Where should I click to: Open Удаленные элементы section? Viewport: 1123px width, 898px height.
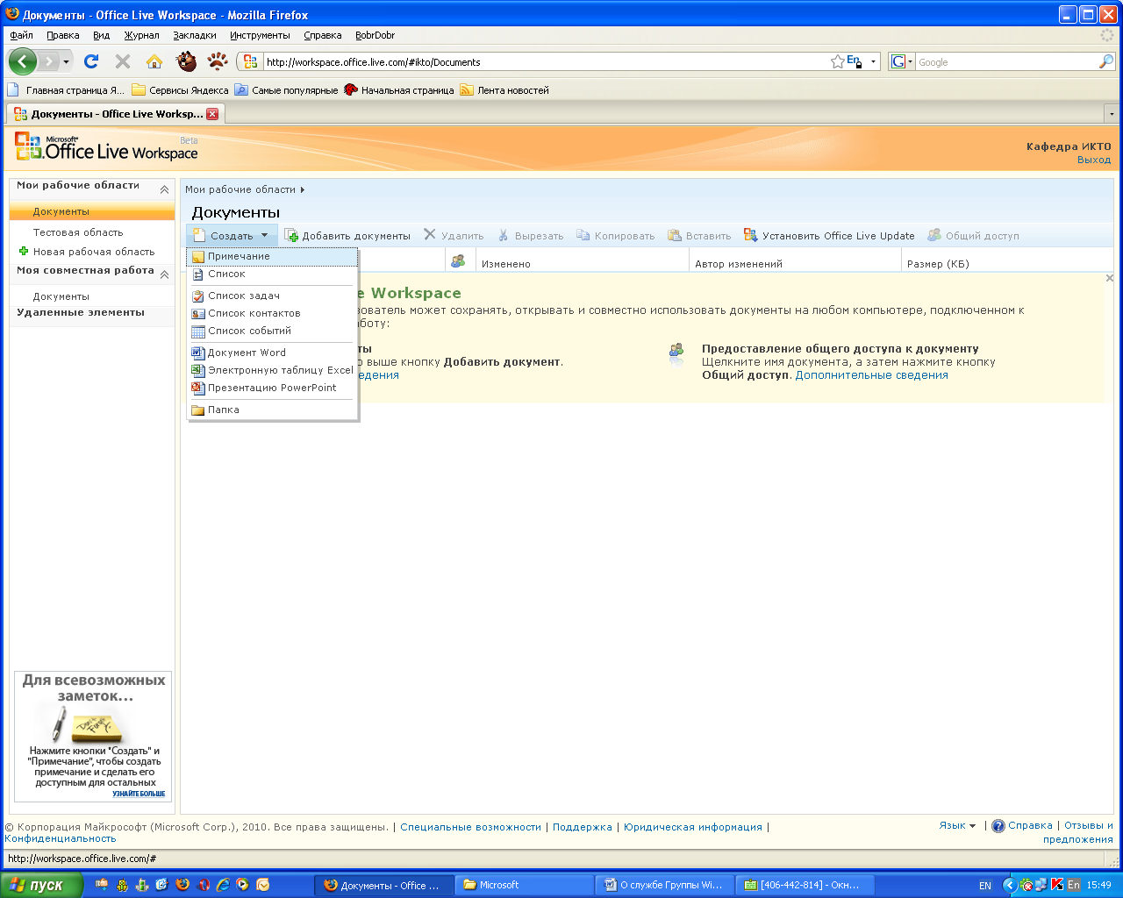pos(81,312)
